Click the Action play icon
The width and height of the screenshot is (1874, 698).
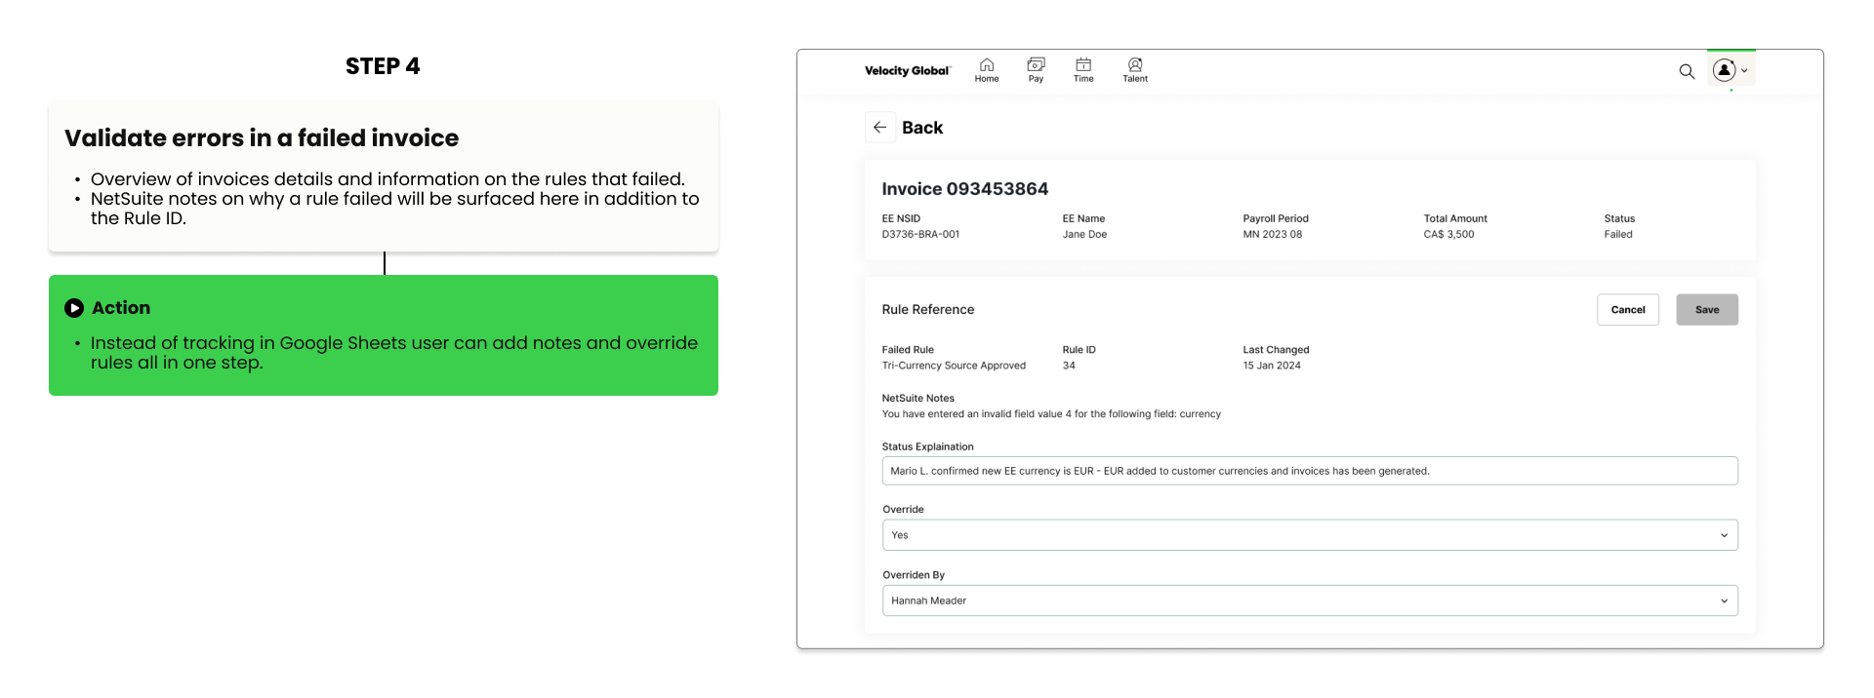point(74,308)
